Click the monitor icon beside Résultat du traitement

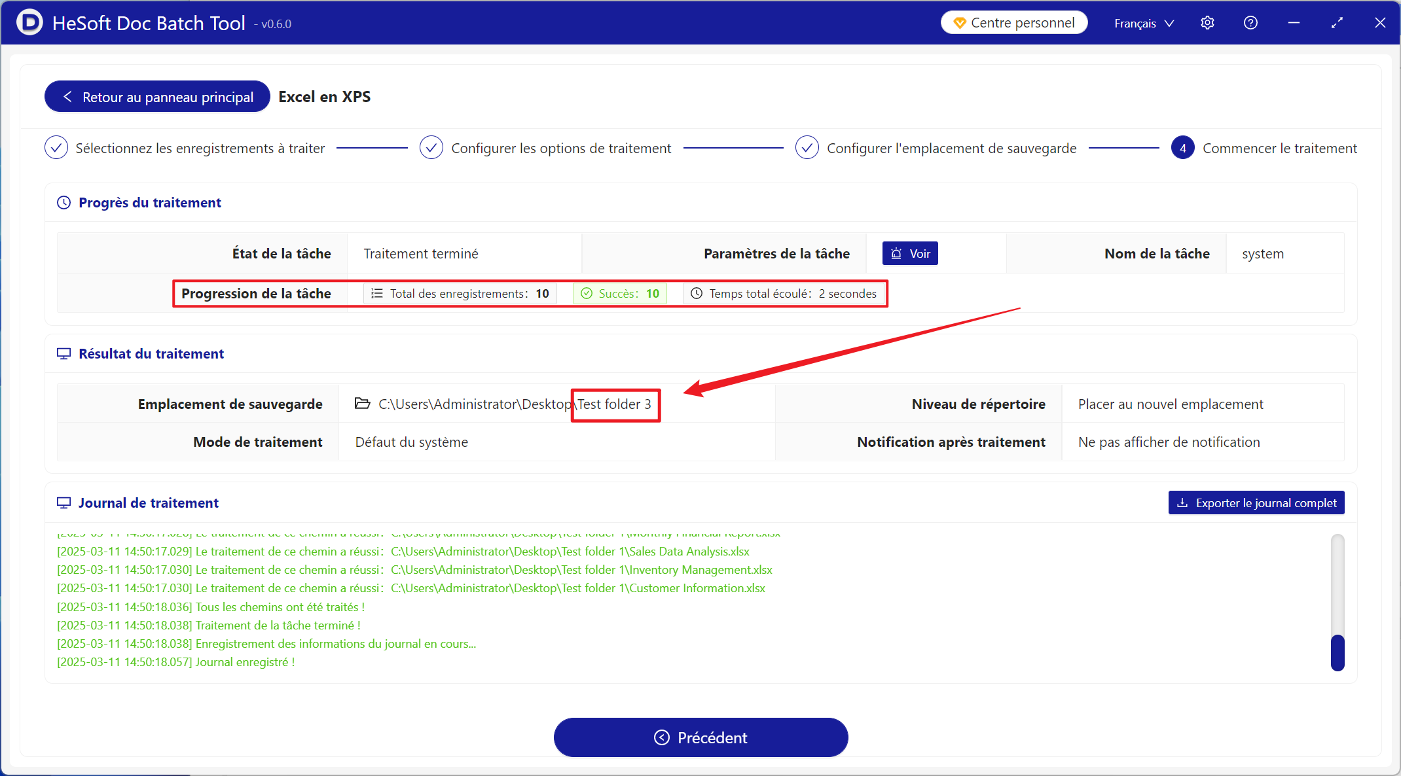tap(64, 354)
